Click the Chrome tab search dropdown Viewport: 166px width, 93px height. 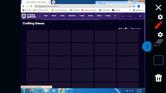(129, 2)
